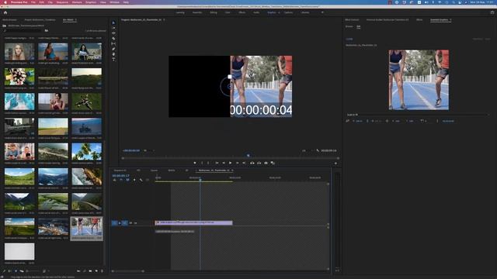Select the Pen tool
This screenshot has width=497, height=279.
pyautogui.click(x=114, y=49)
